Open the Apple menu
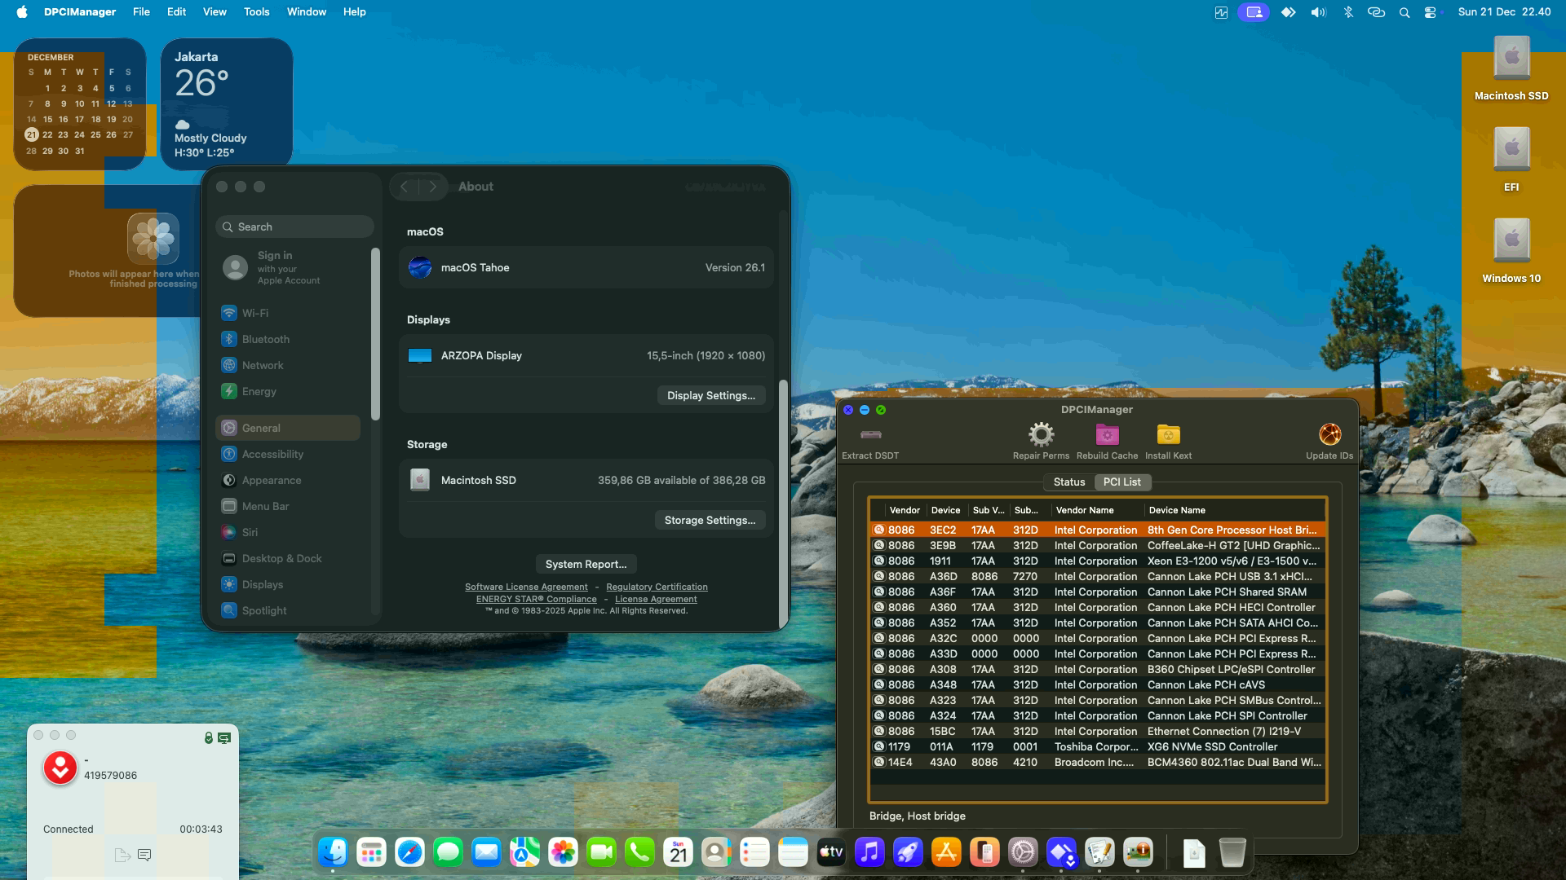Screen dimensions: 1566x880 coord(22,12)
